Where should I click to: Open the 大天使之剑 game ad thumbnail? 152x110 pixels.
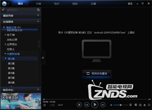(x=21, y=101)
